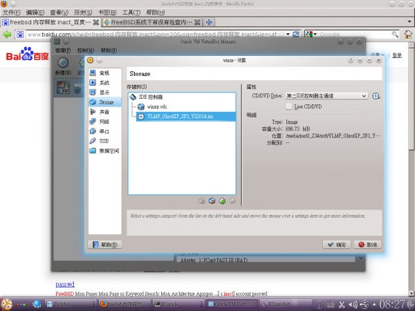Toggle the Live CD/DVD checkbox

[x=288, y=106]
